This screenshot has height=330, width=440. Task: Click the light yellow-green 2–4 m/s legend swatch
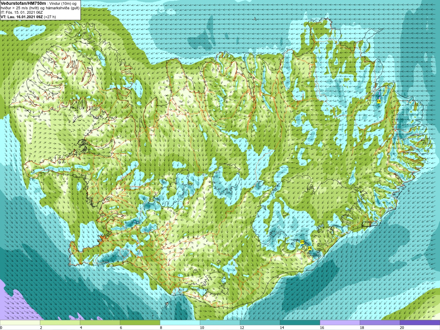click(x=60, y=323)
